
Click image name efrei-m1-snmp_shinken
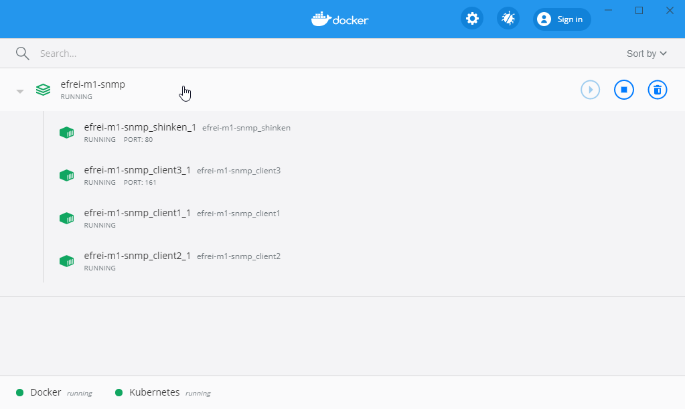click(246, 128)
